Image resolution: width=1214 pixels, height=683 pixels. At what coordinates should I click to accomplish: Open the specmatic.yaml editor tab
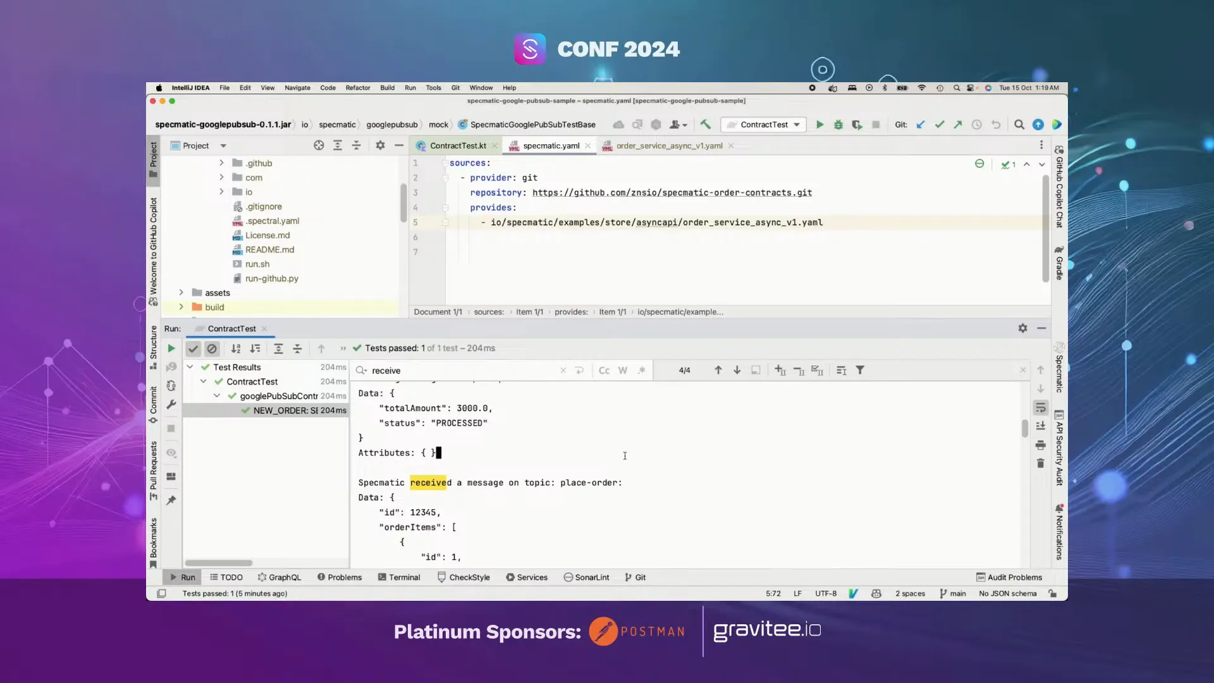tap(550, 145)
